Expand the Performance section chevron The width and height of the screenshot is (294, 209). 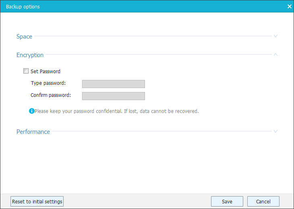276,131
